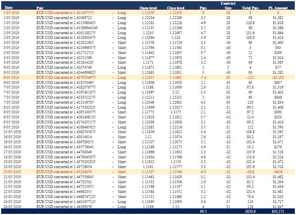Click the date 17/05/2019
Image resolution: width=296 pixels, height=215 pixels.
pyautogui.click(x=12, y=152)
